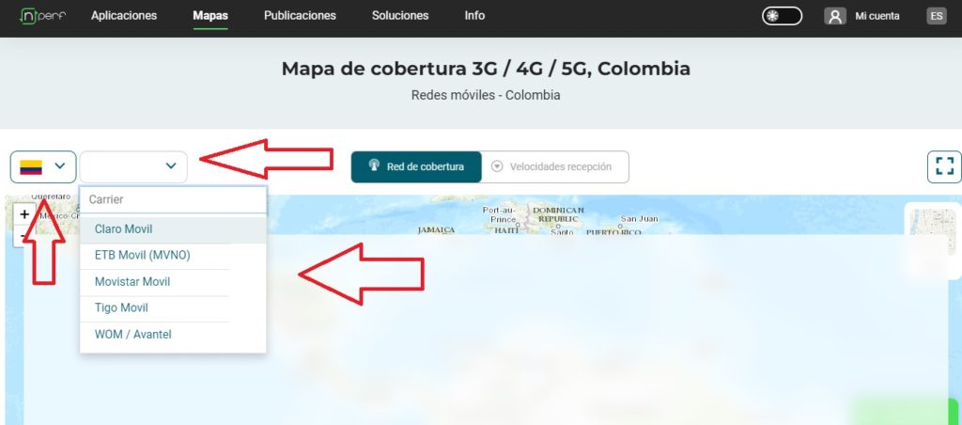Viewport: 962px width, 425px height.
Task: Click the Colombia flag icon
Action: [x=31, y=167]
